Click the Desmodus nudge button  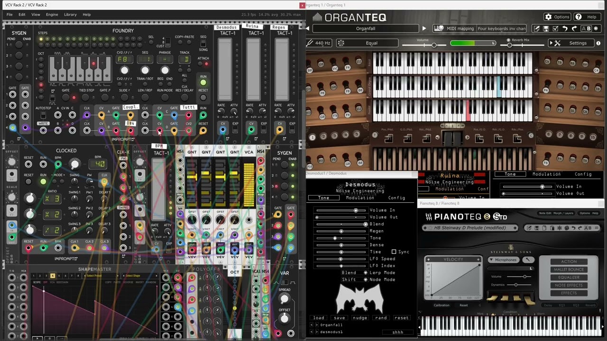[359, 318]
